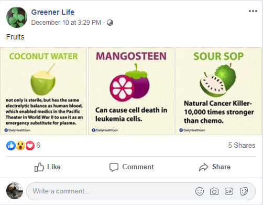Click the red heart reaction icon
Screen dimensions: 263x205
[x=30, y=146]
